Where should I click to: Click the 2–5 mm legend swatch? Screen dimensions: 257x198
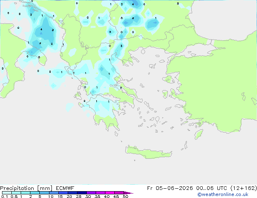click(x=35, y=193)
